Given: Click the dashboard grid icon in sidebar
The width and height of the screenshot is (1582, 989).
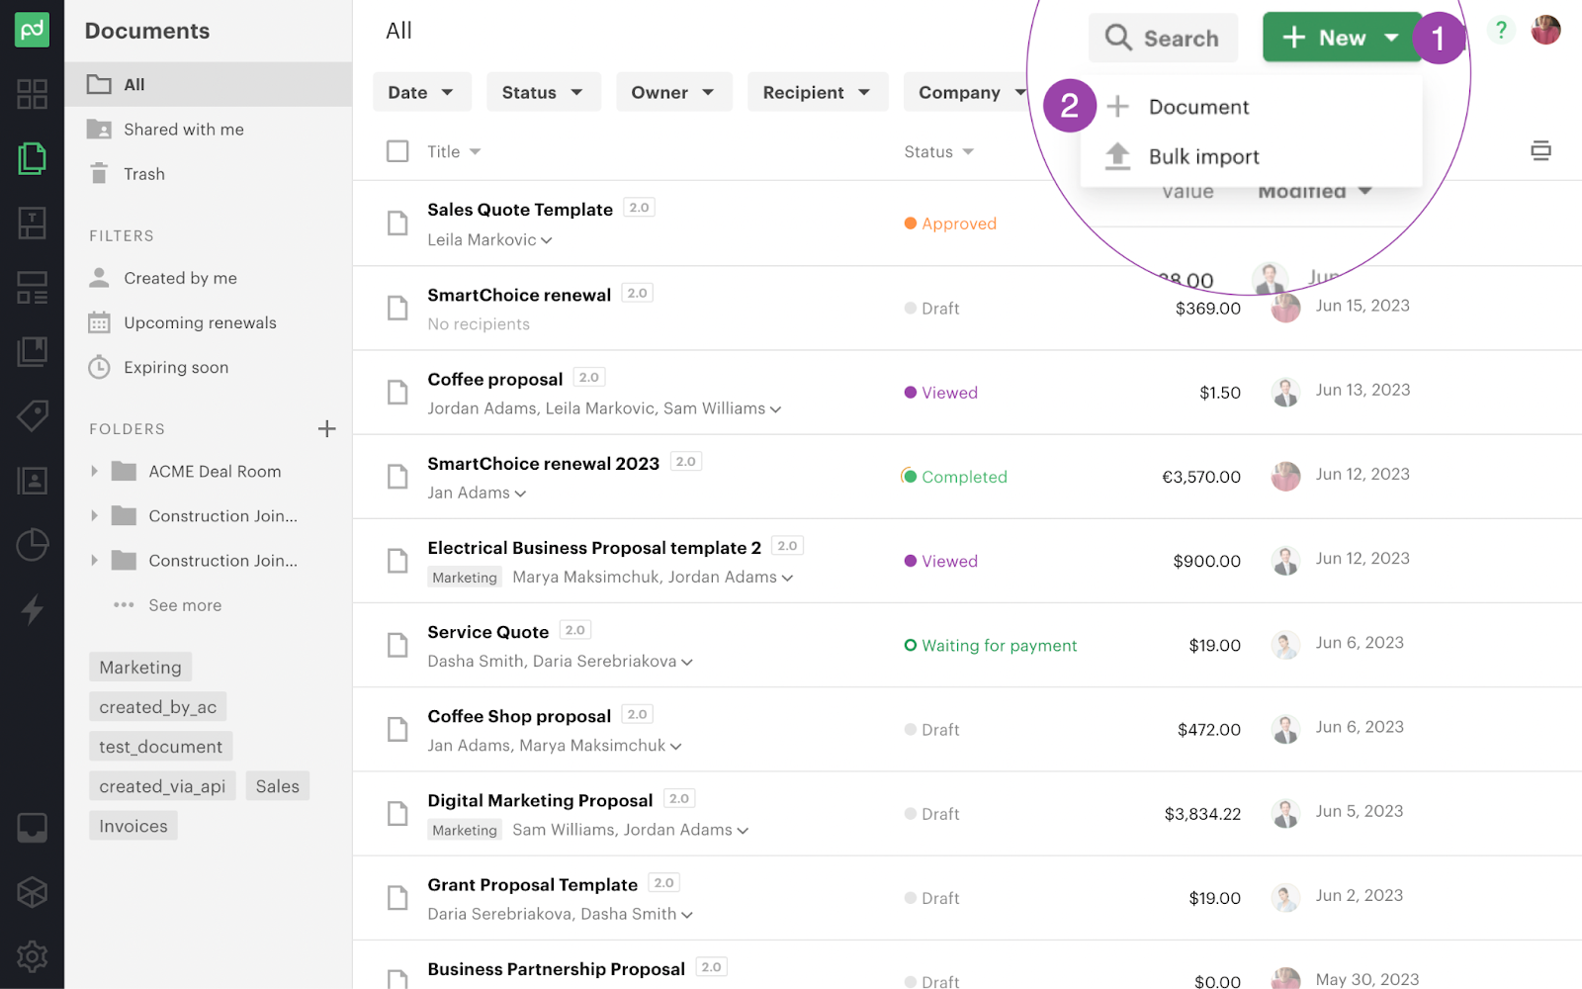Looking at the screenshot, I should click(x=32, y=94).
